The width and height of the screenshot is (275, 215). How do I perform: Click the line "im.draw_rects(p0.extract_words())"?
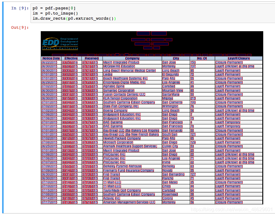[74, 18]
